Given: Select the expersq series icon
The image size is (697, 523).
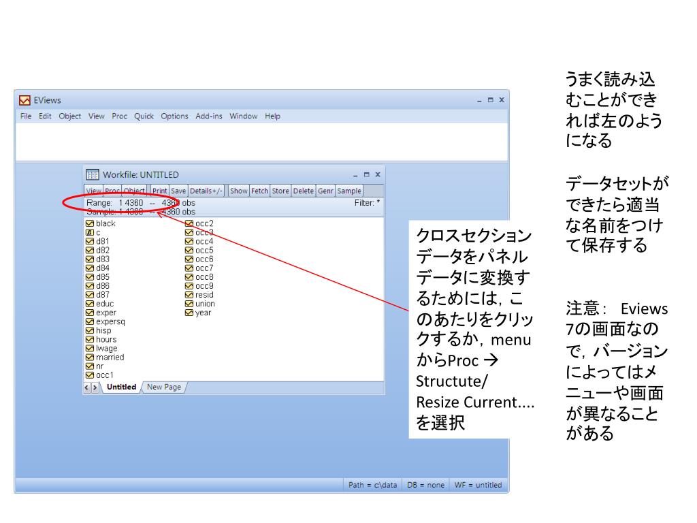Looking at the screenshot, I should tap(90, 321).
